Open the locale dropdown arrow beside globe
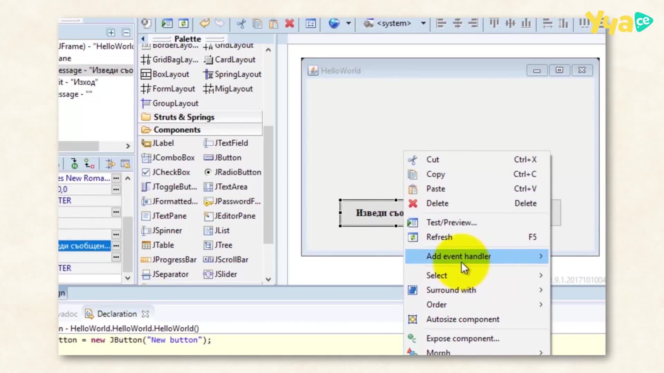This screenshot has height=373, width=664. pos(349,23)
